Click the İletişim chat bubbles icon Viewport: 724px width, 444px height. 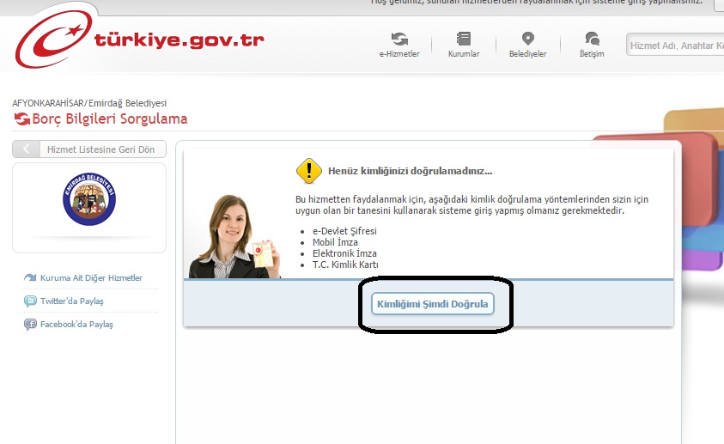coord(592,40)
